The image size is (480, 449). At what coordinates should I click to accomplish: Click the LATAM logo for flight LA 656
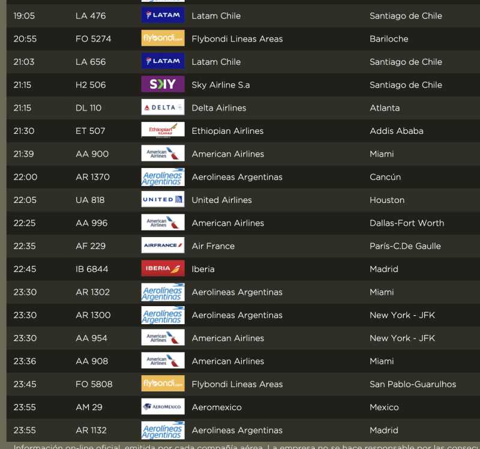(x=163, y=61)
